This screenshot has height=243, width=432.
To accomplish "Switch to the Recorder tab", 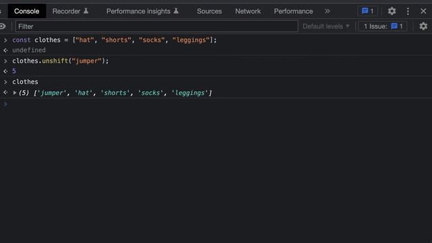I will pyautogui.click(x=70, y=11).
